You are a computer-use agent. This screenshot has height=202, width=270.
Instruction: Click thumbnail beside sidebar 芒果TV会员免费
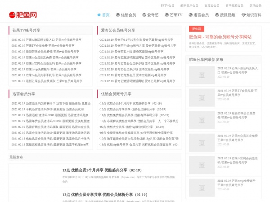coord(202,97)
